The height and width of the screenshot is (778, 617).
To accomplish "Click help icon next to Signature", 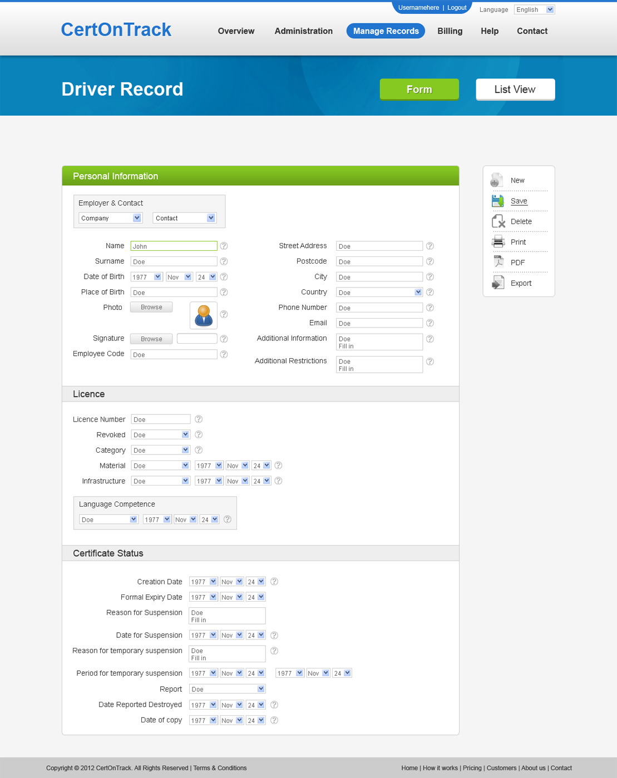I will click(224, 339).
